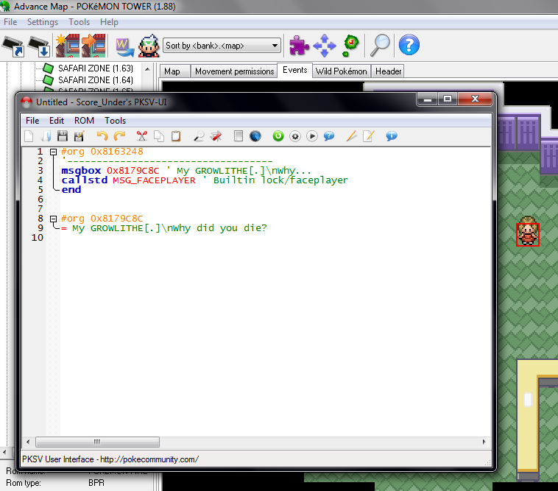Select SAFARI ZONE (1.63) map
This screenshot has width=558, height=491.
(x=96, y=68)
